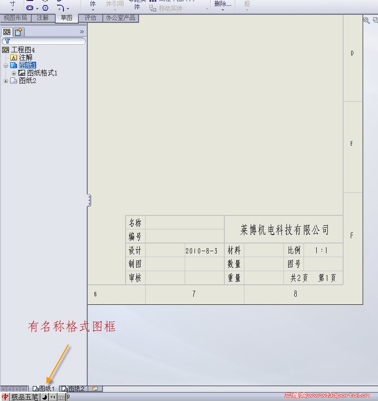The width and height of the screenshot is (378, 401).
Task: Focus the feature tree filter field
Action: [44, 41]
